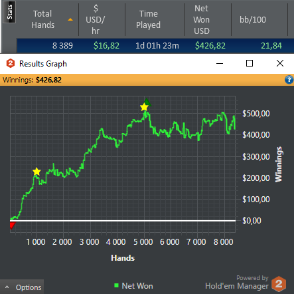
Task: Click the yellow star marker near 1 000 hands
Action: [37, 172]
